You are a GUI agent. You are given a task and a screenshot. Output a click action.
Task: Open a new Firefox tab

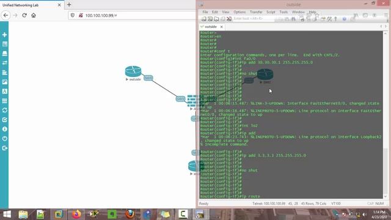[69, 5]
